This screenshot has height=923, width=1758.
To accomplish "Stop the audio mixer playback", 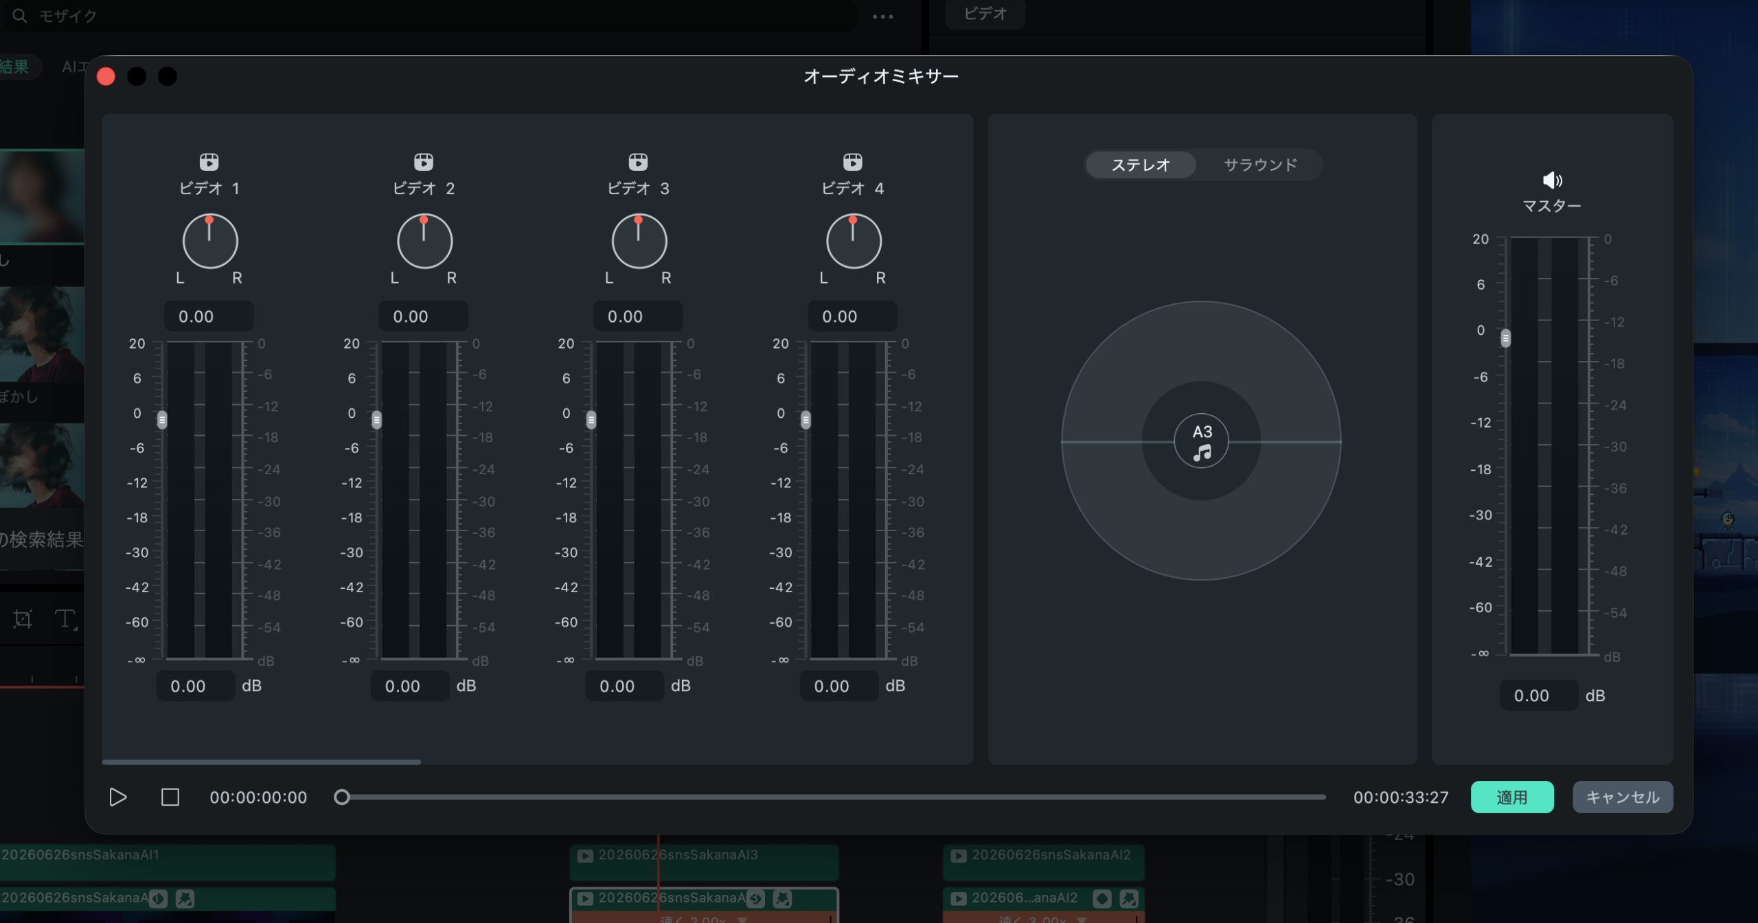I will pyautogui.click(x=170, y=797).
